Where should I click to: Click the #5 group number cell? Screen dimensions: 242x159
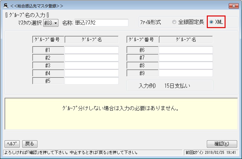(x=48, y=81)
